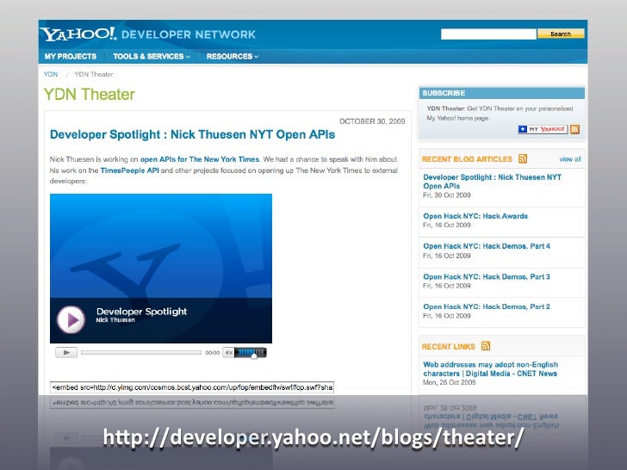Open Open Hack NYC: Hack Awards article

(475, 216)
